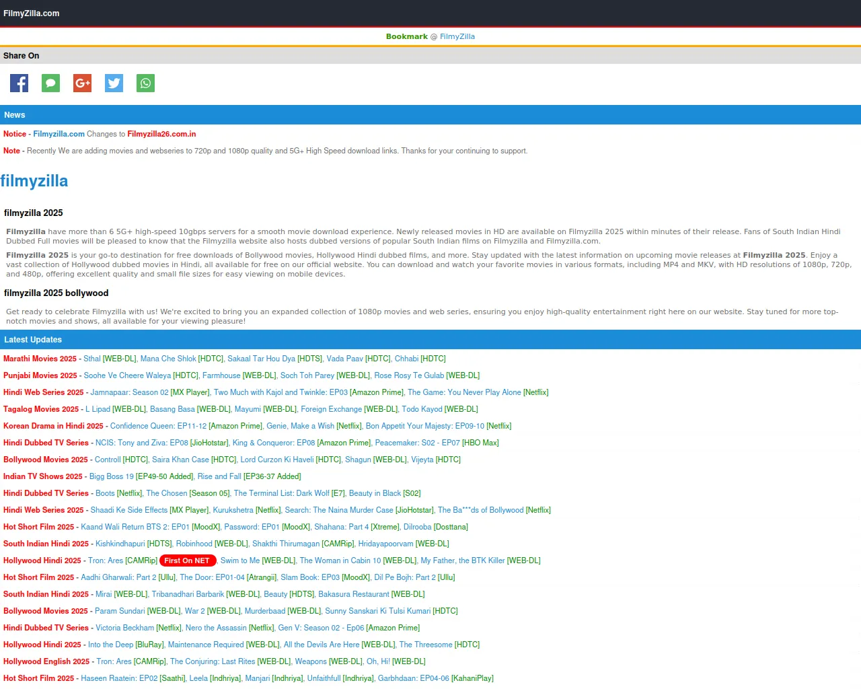Open Korean Drama in Hindi 2025
The height and width of the screenshot is (689, 861).
[x=53, y=426]
